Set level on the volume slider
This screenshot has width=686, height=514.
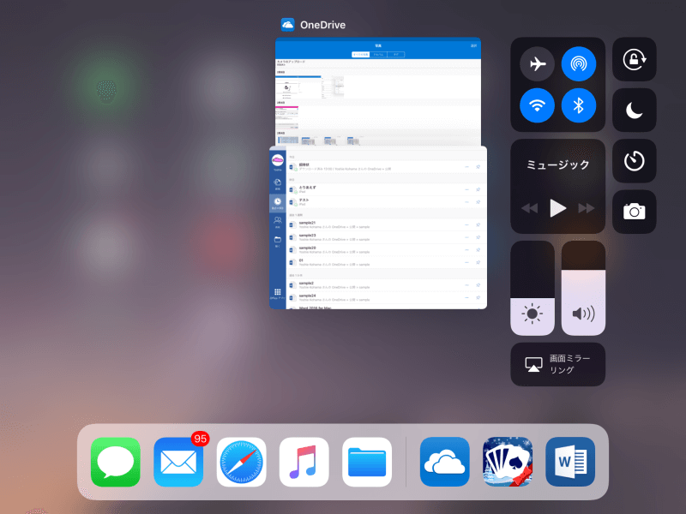(x=583, y=288)
